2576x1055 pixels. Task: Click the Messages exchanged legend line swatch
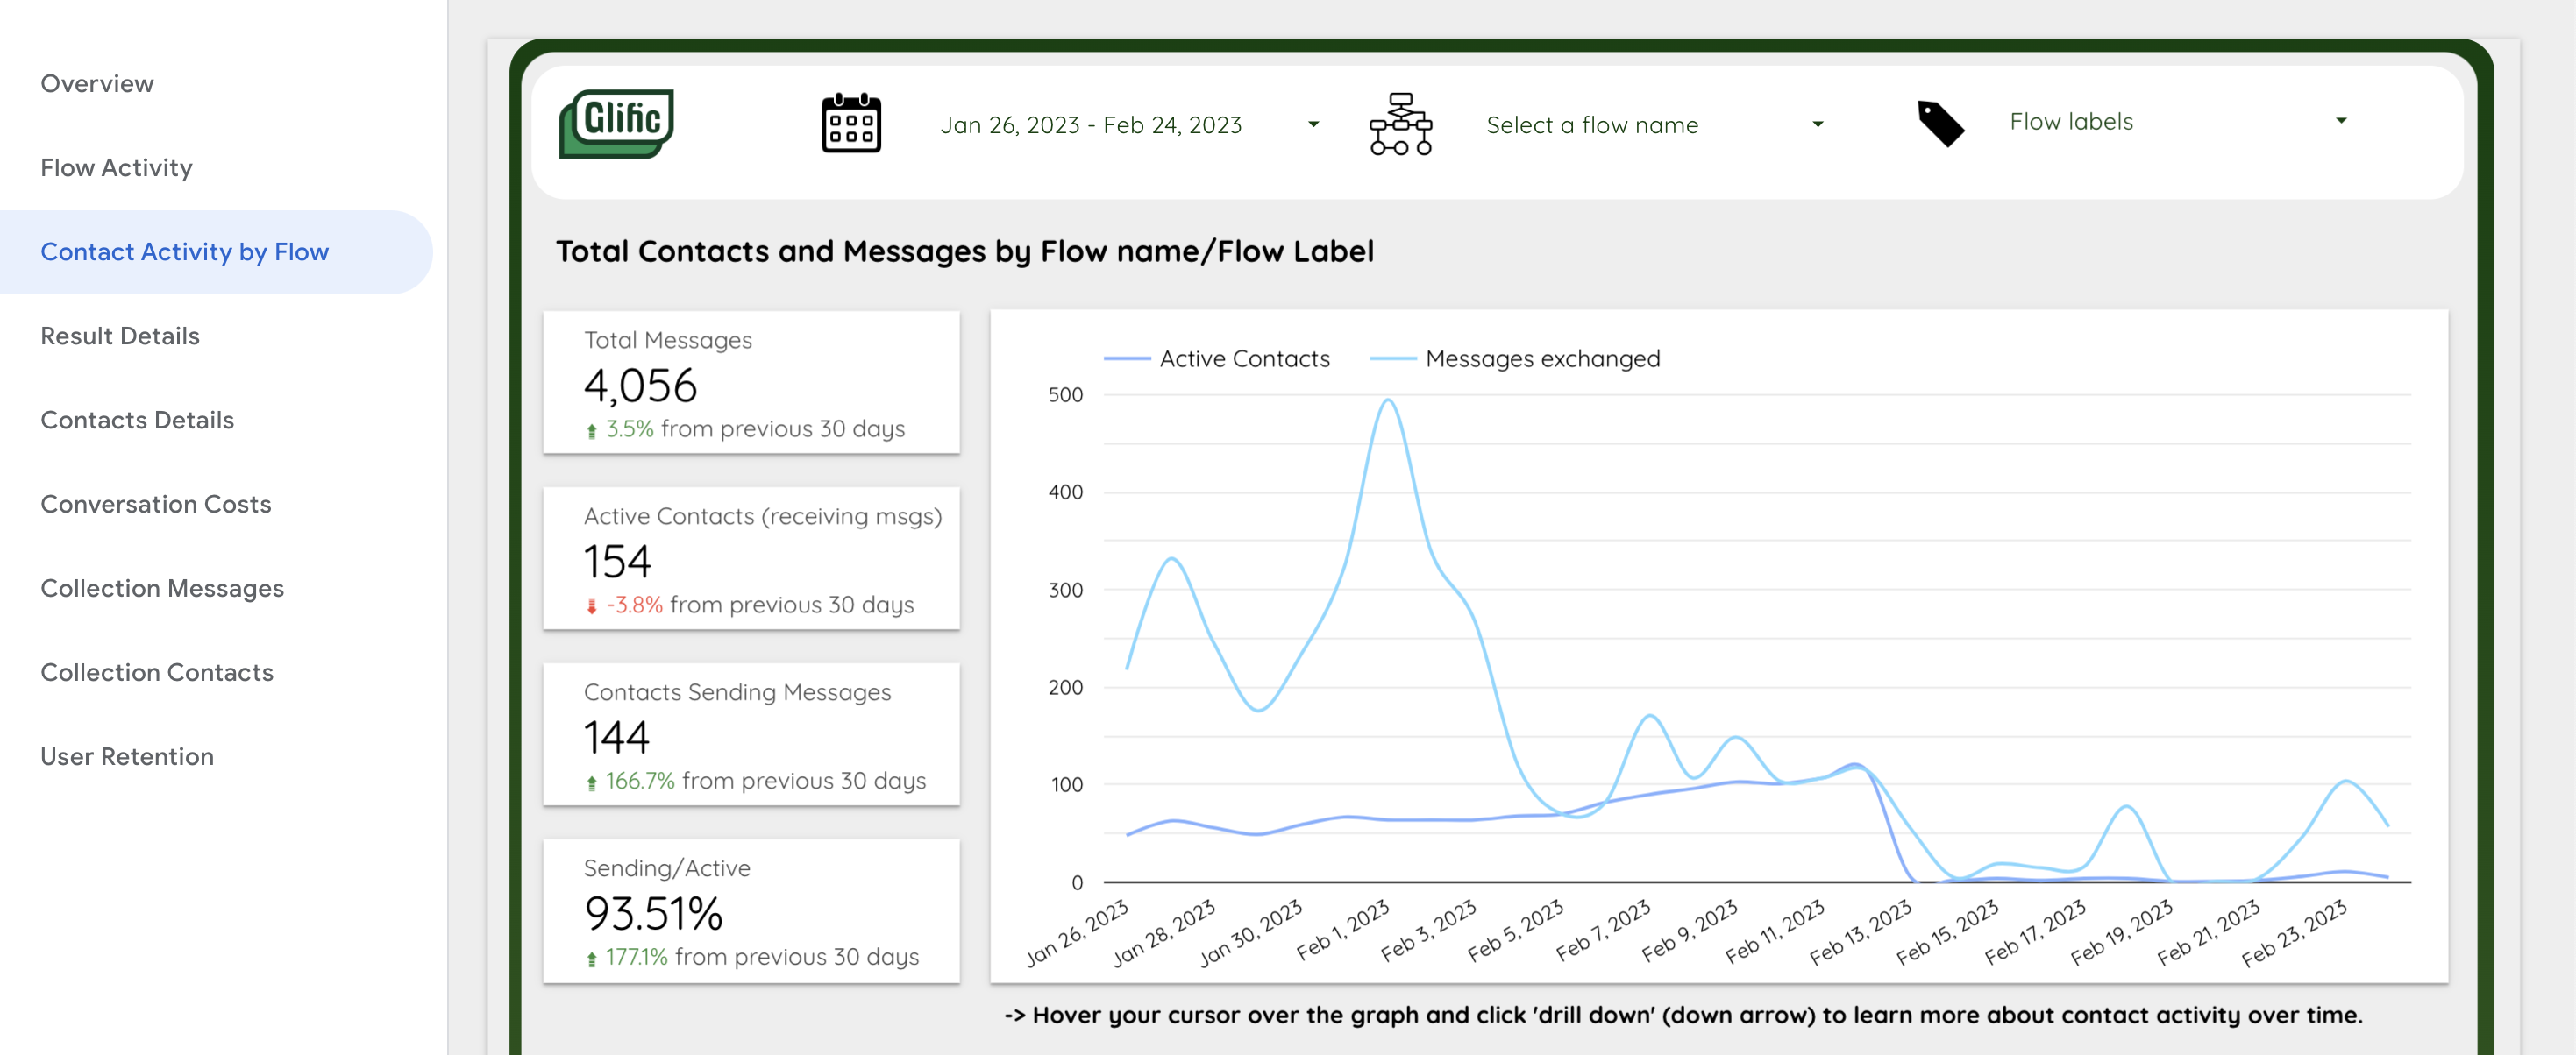[1393, 358]
